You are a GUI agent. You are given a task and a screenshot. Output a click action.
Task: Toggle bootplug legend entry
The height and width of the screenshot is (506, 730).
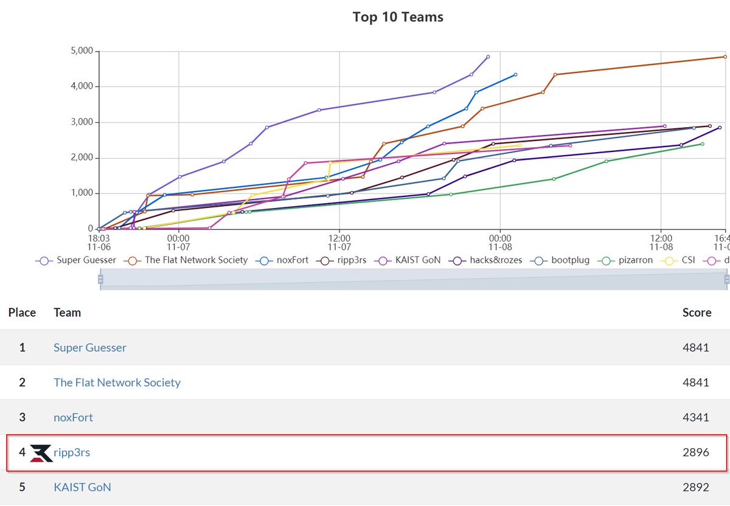coord(560,260)
